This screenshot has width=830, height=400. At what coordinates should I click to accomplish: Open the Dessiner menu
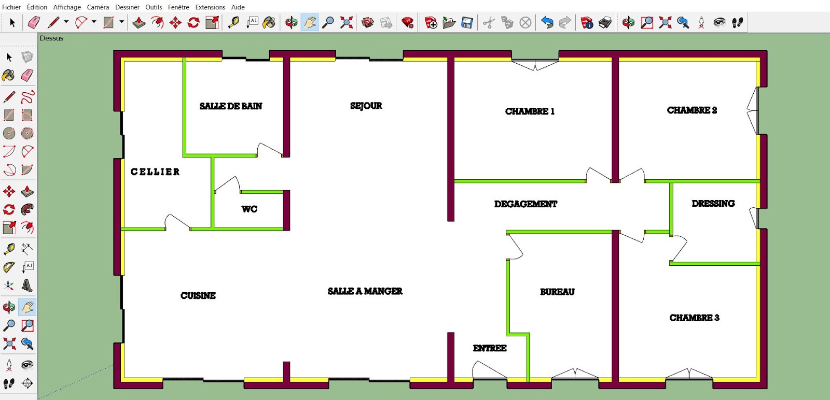point(127,7)
